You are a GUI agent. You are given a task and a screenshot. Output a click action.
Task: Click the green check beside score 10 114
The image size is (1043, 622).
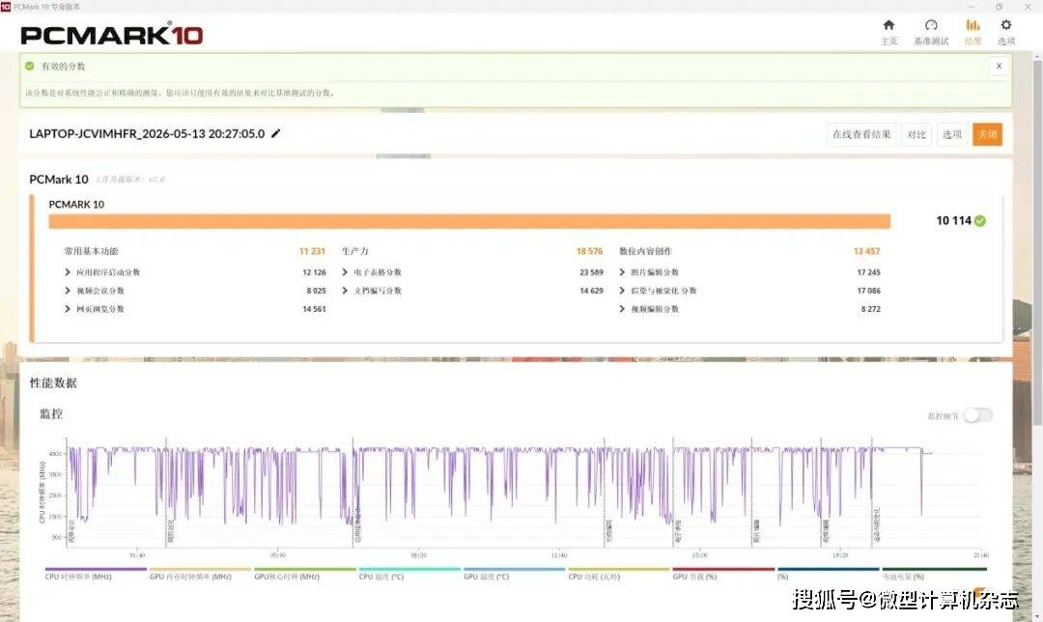click(x=980, y=221)
